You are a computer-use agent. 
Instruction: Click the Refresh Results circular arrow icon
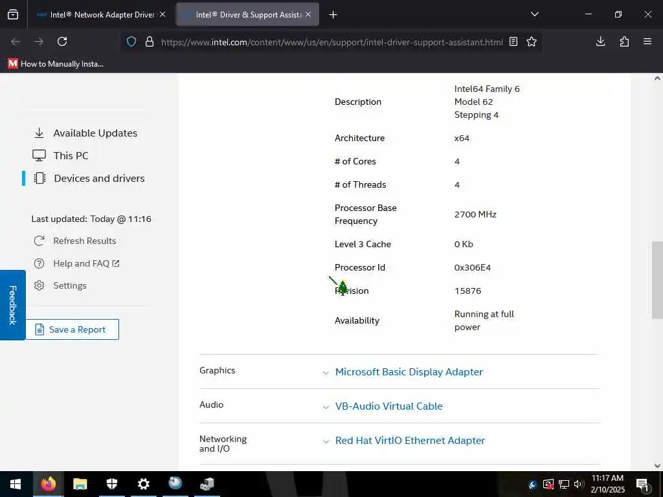pyautogui.click(x=39, y=241)
